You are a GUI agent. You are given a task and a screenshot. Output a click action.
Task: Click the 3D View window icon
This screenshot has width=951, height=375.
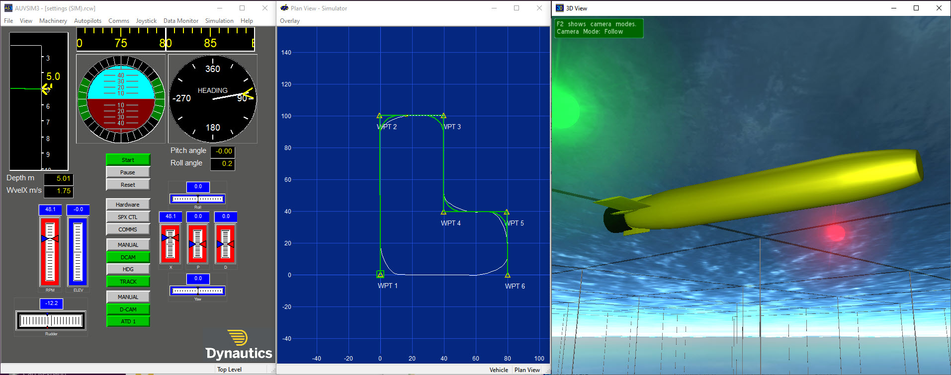(559, 8)
